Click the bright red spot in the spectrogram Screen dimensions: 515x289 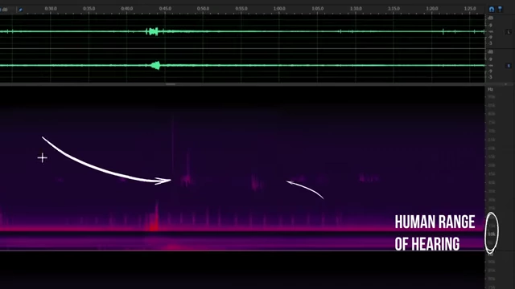click(154, 226)
